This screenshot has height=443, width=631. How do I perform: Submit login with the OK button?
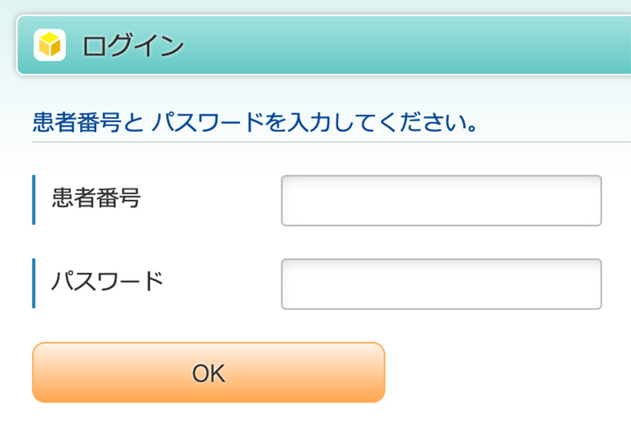point(208,372)
